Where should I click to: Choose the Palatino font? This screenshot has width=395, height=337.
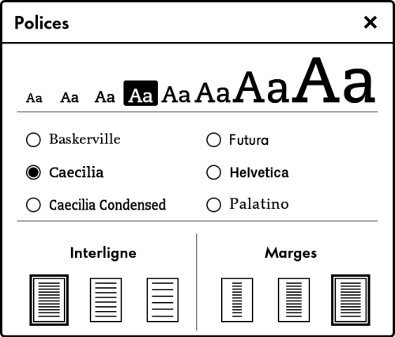[x=213, y=205]
